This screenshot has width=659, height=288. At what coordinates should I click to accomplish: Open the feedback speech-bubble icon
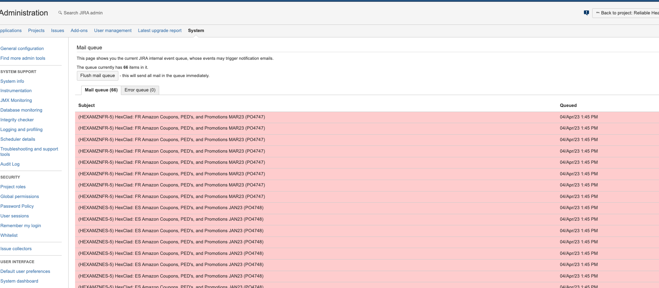[586, 13]
